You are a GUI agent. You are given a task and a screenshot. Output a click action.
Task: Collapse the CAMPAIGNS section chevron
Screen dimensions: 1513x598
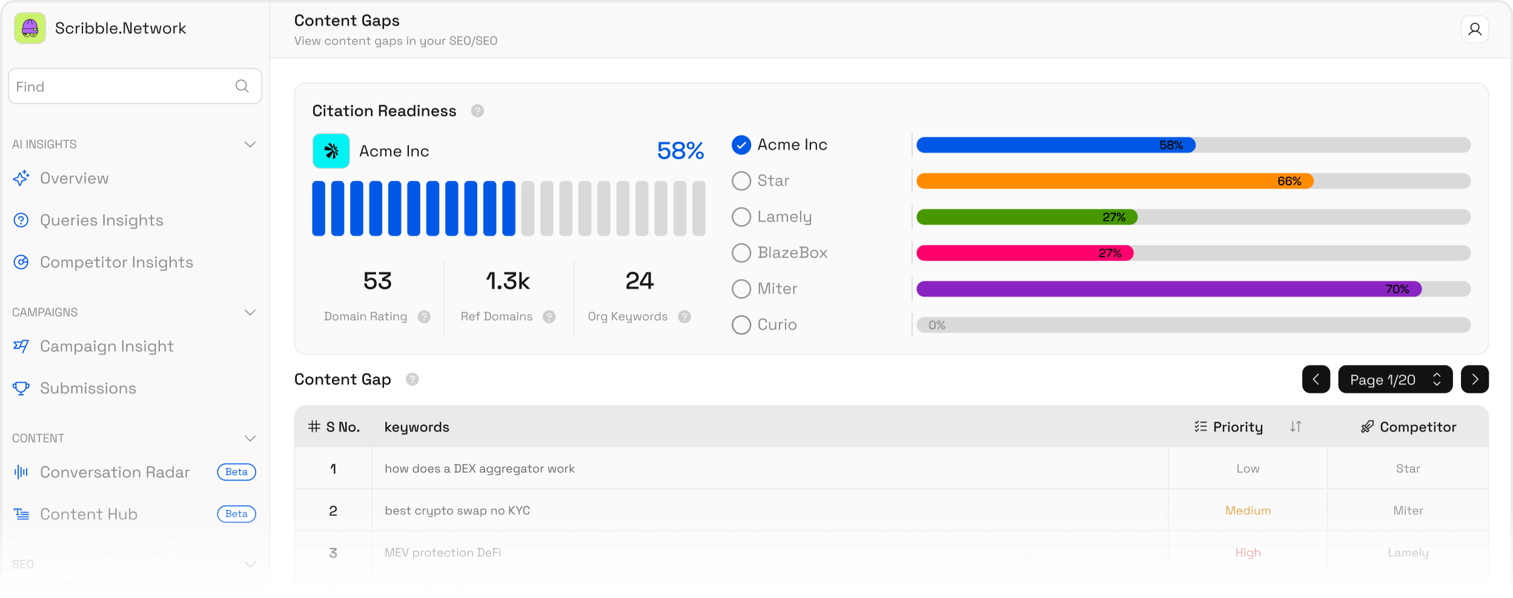tap(250, 312)
